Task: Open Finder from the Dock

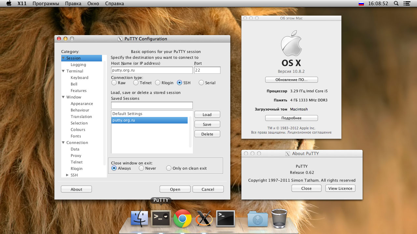Action: point(139,218)
